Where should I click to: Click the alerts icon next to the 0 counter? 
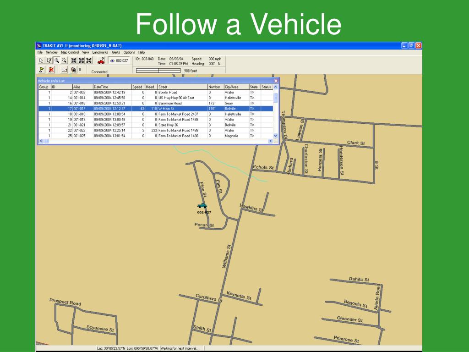pos(74,70)
